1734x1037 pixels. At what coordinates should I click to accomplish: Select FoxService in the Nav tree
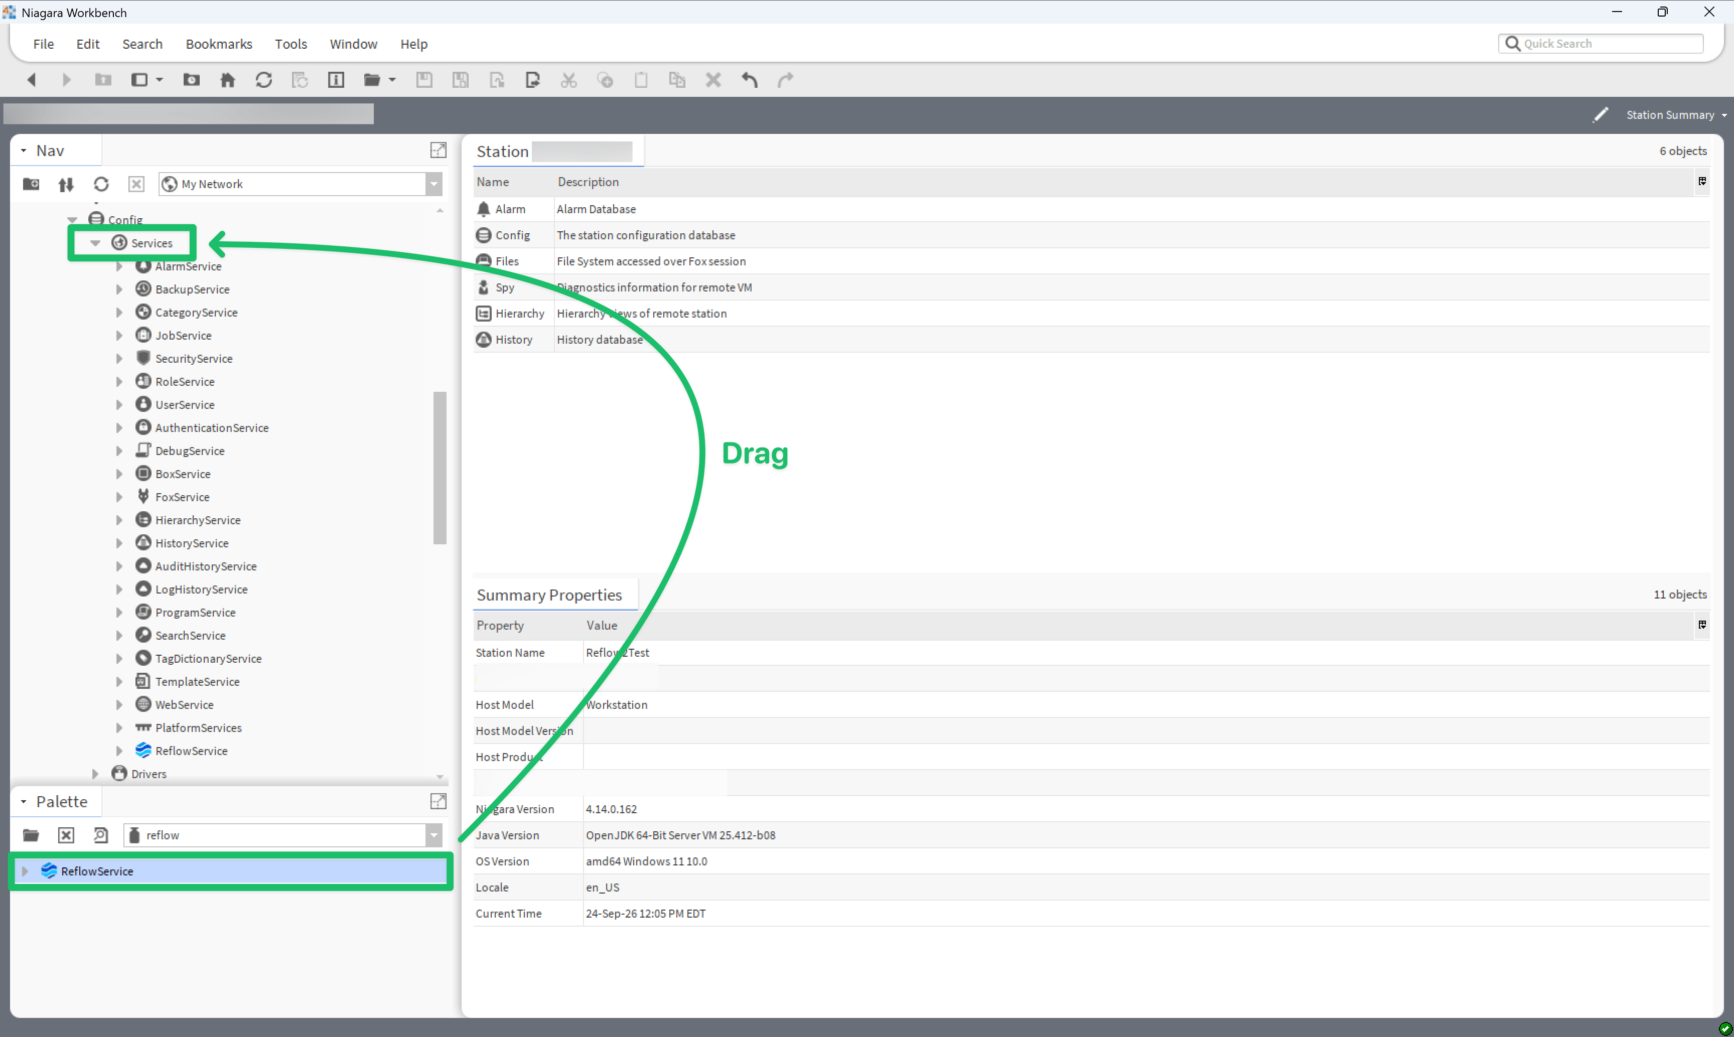(182, 497)
